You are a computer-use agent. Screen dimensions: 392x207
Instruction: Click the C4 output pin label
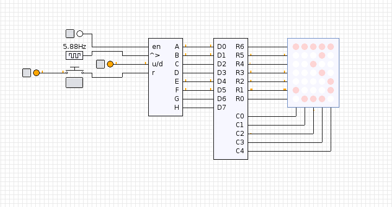(240, 151)
